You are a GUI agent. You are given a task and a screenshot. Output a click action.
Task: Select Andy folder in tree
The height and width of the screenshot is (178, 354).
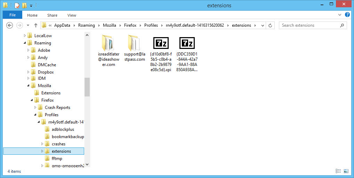coord(43,58)
